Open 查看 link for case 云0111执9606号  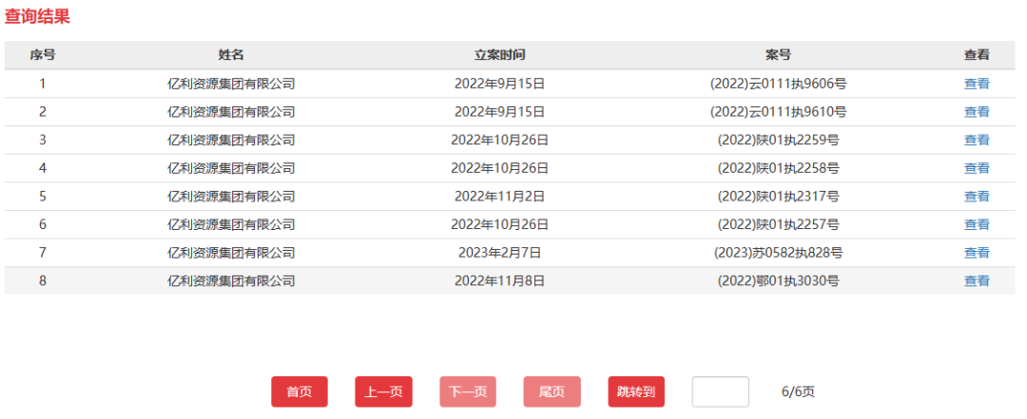pos(976,84)
